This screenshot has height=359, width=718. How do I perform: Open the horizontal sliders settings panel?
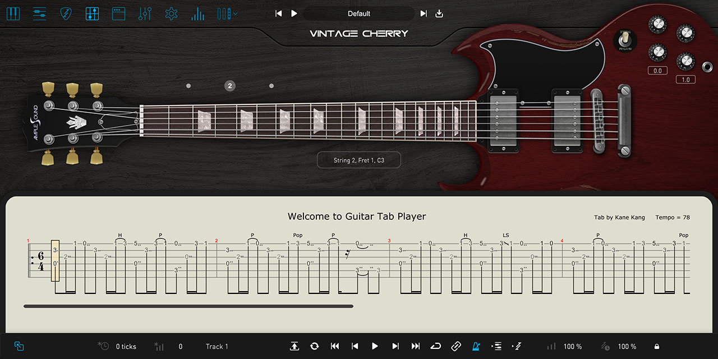click(39, 13)
